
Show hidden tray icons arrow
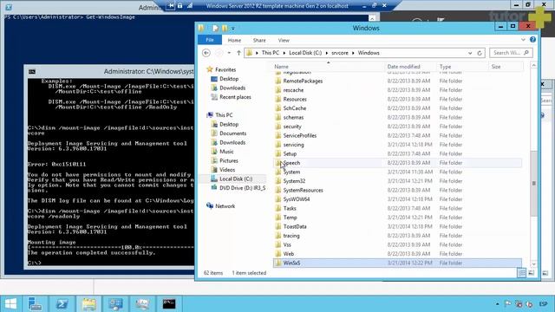(497, 304)
